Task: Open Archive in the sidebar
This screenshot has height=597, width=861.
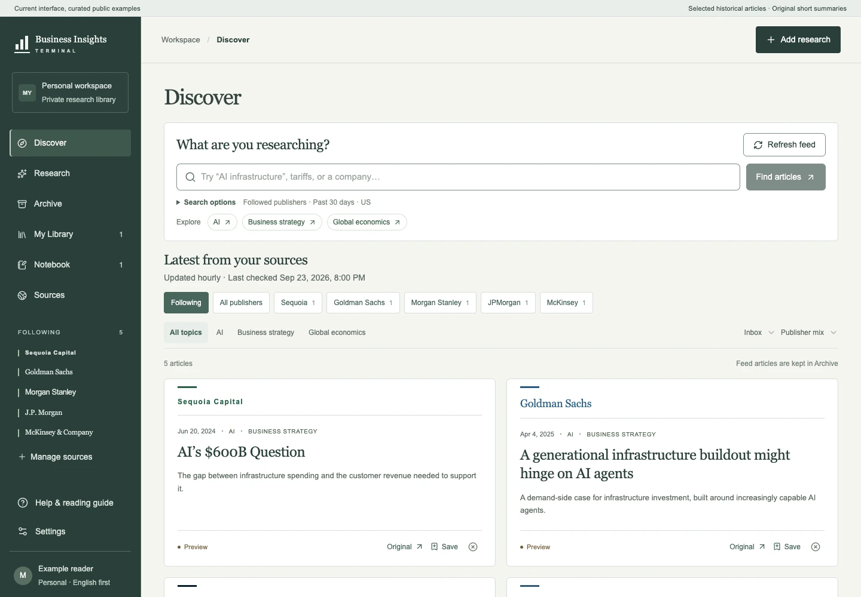Action: point(71,204)
